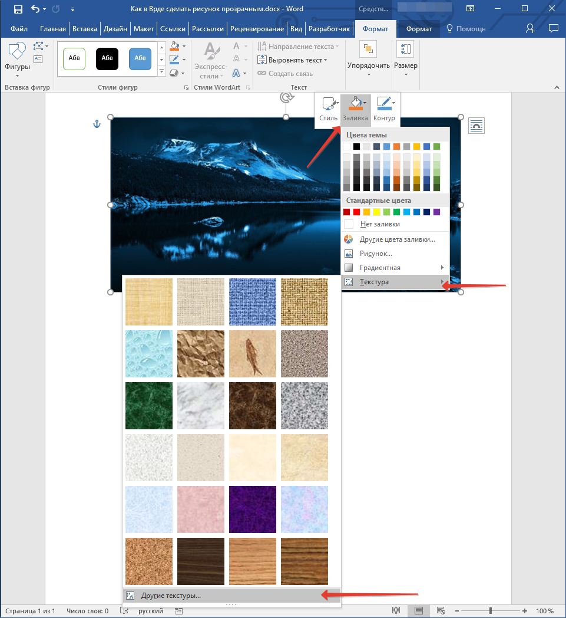Click the Express Styles (Экспресс-стили) icon
The height and width of the screenshot is (618, 566).
coord(210,58)
